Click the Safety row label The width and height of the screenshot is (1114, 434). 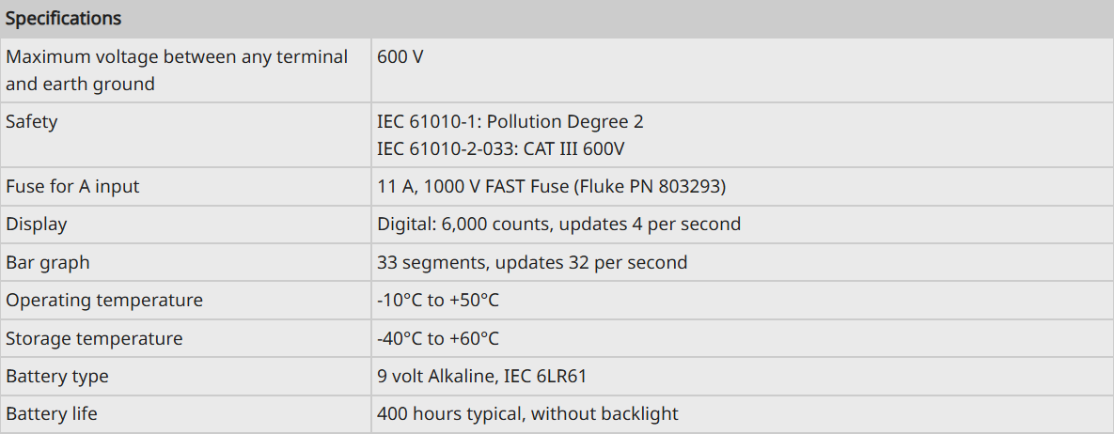pyautogui.click(x=31, y=121)
